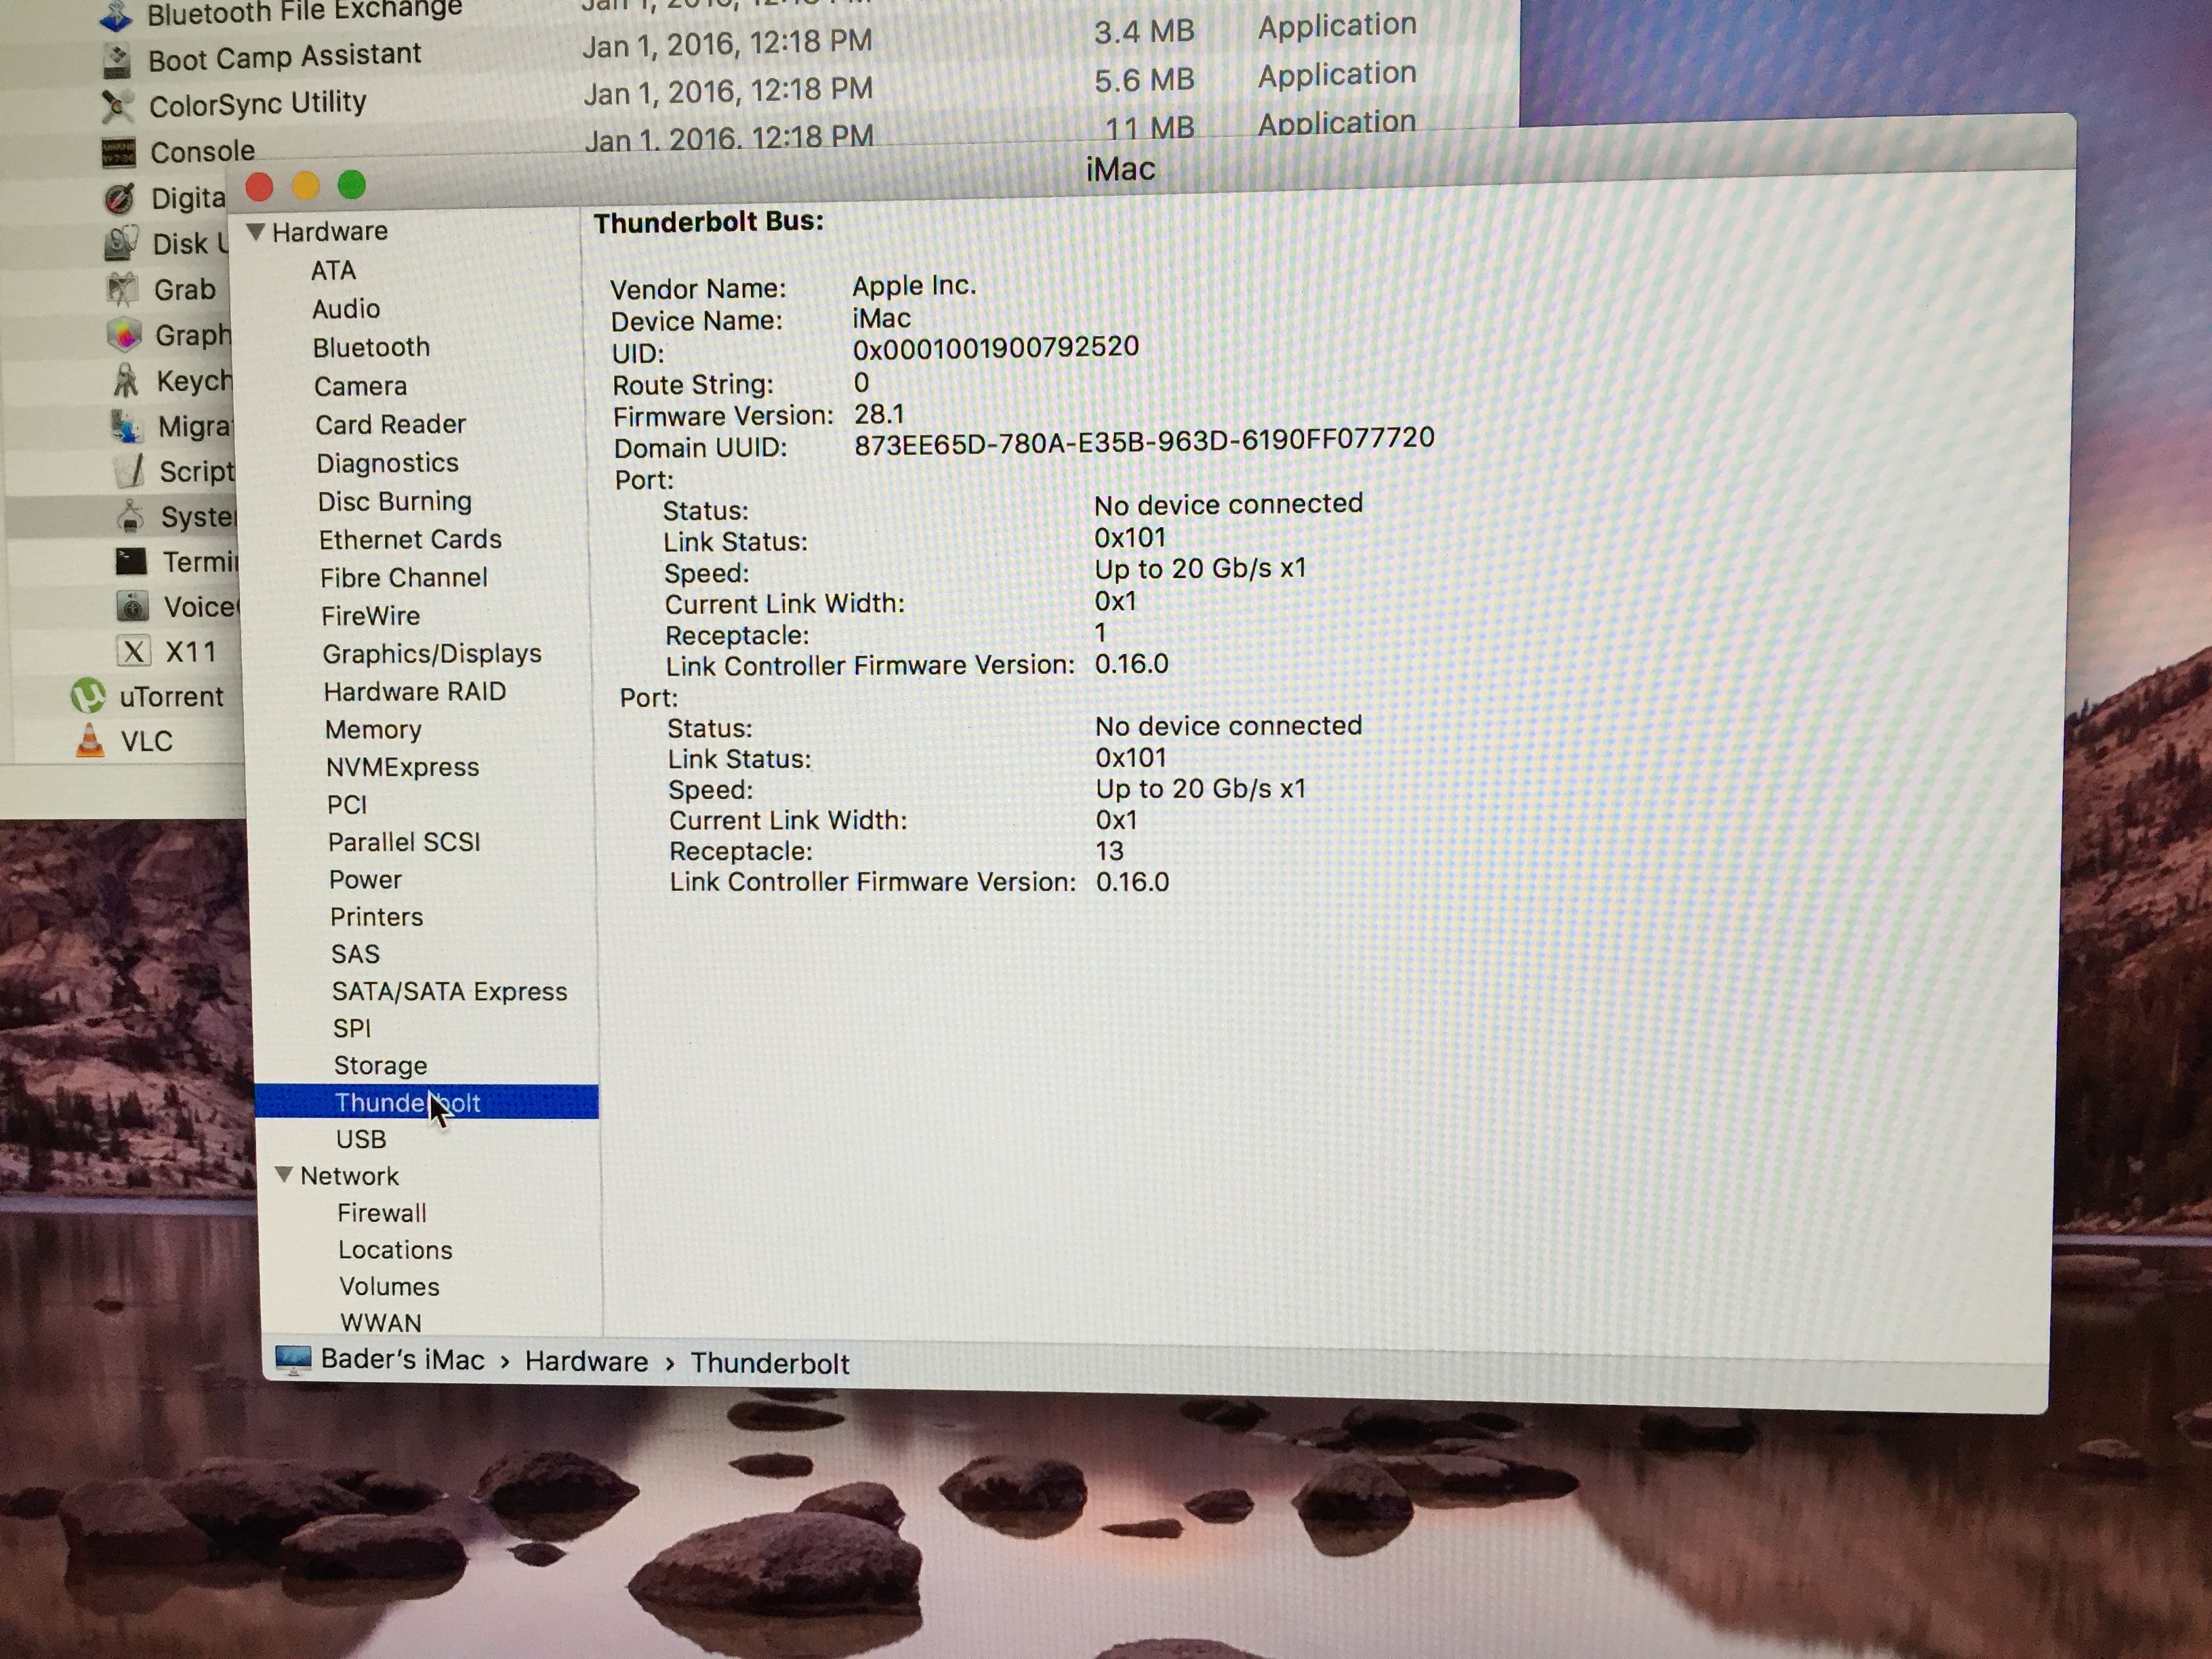Image resolution: width=2212 pixels, height=1659 pixels.
Task: Click Thunderbolt in the path bar
Action: coord(769,1364)
